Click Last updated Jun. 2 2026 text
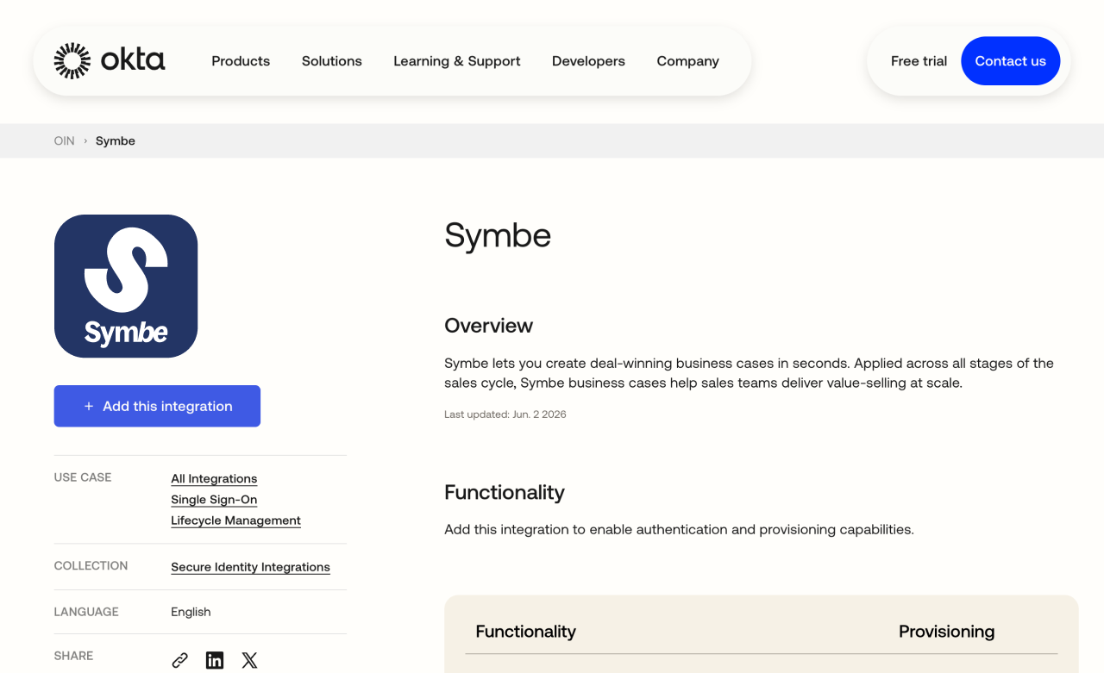1104x673 pixels. pos(505,414)
